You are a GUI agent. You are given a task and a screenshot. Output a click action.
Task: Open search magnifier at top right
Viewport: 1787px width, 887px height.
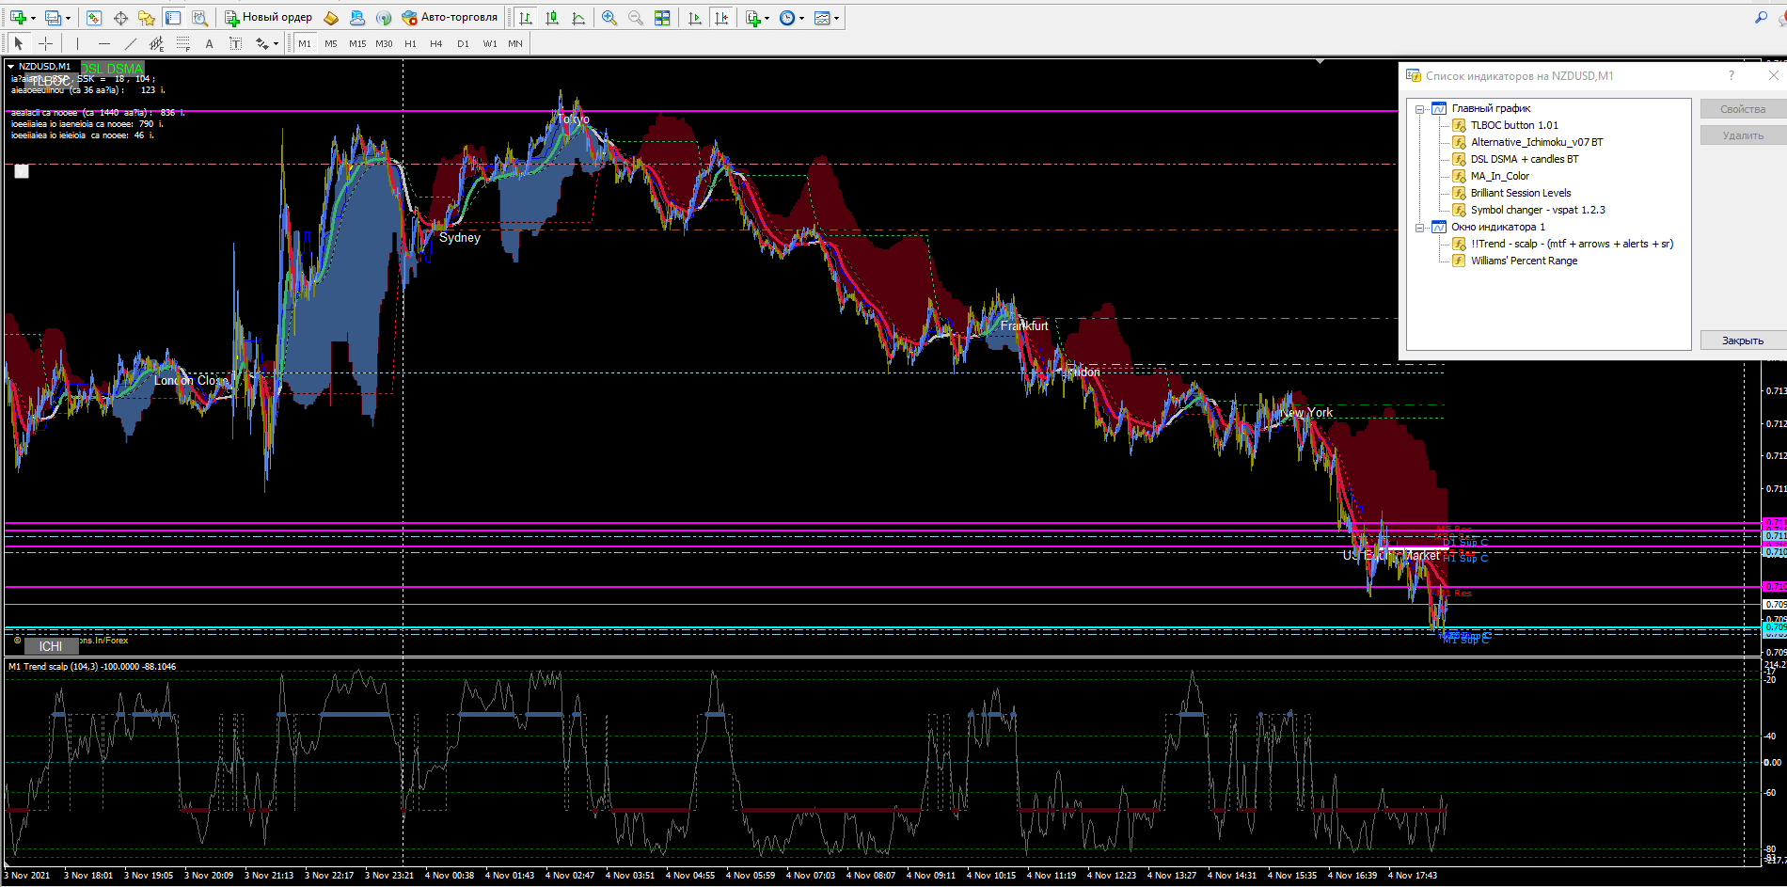1761,17
